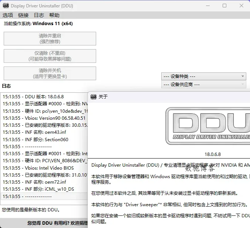Click the 日志 section heading
This screenshot has width=250, height=228.
click(x=6, y=86)
